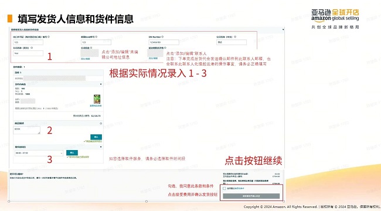
Task: Click the EIN Number input field
Action: tap(164, 42)
